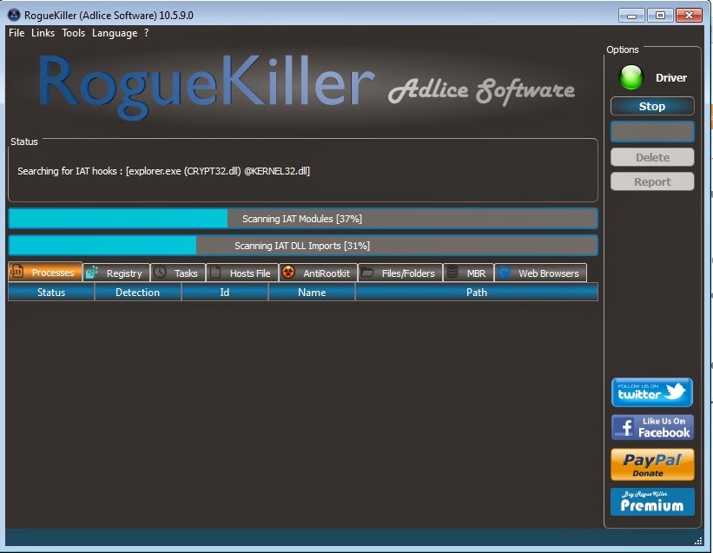713x553 pixels.
Task: Switch to the Hosts File tab
Action: (x=242, y=273)
